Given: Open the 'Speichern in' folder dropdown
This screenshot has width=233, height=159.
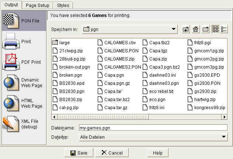Looking at the screenshot, I should click(174, 30).
